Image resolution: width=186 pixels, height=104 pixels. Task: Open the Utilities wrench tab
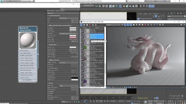click(184, 13)
